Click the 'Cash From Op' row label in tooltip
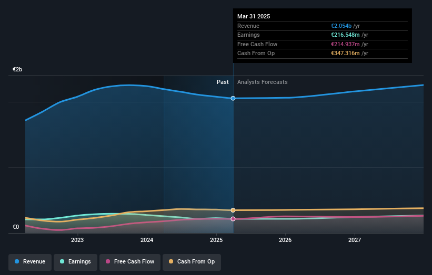This screenshot has width=432, height=275. (x=256, y=54)
